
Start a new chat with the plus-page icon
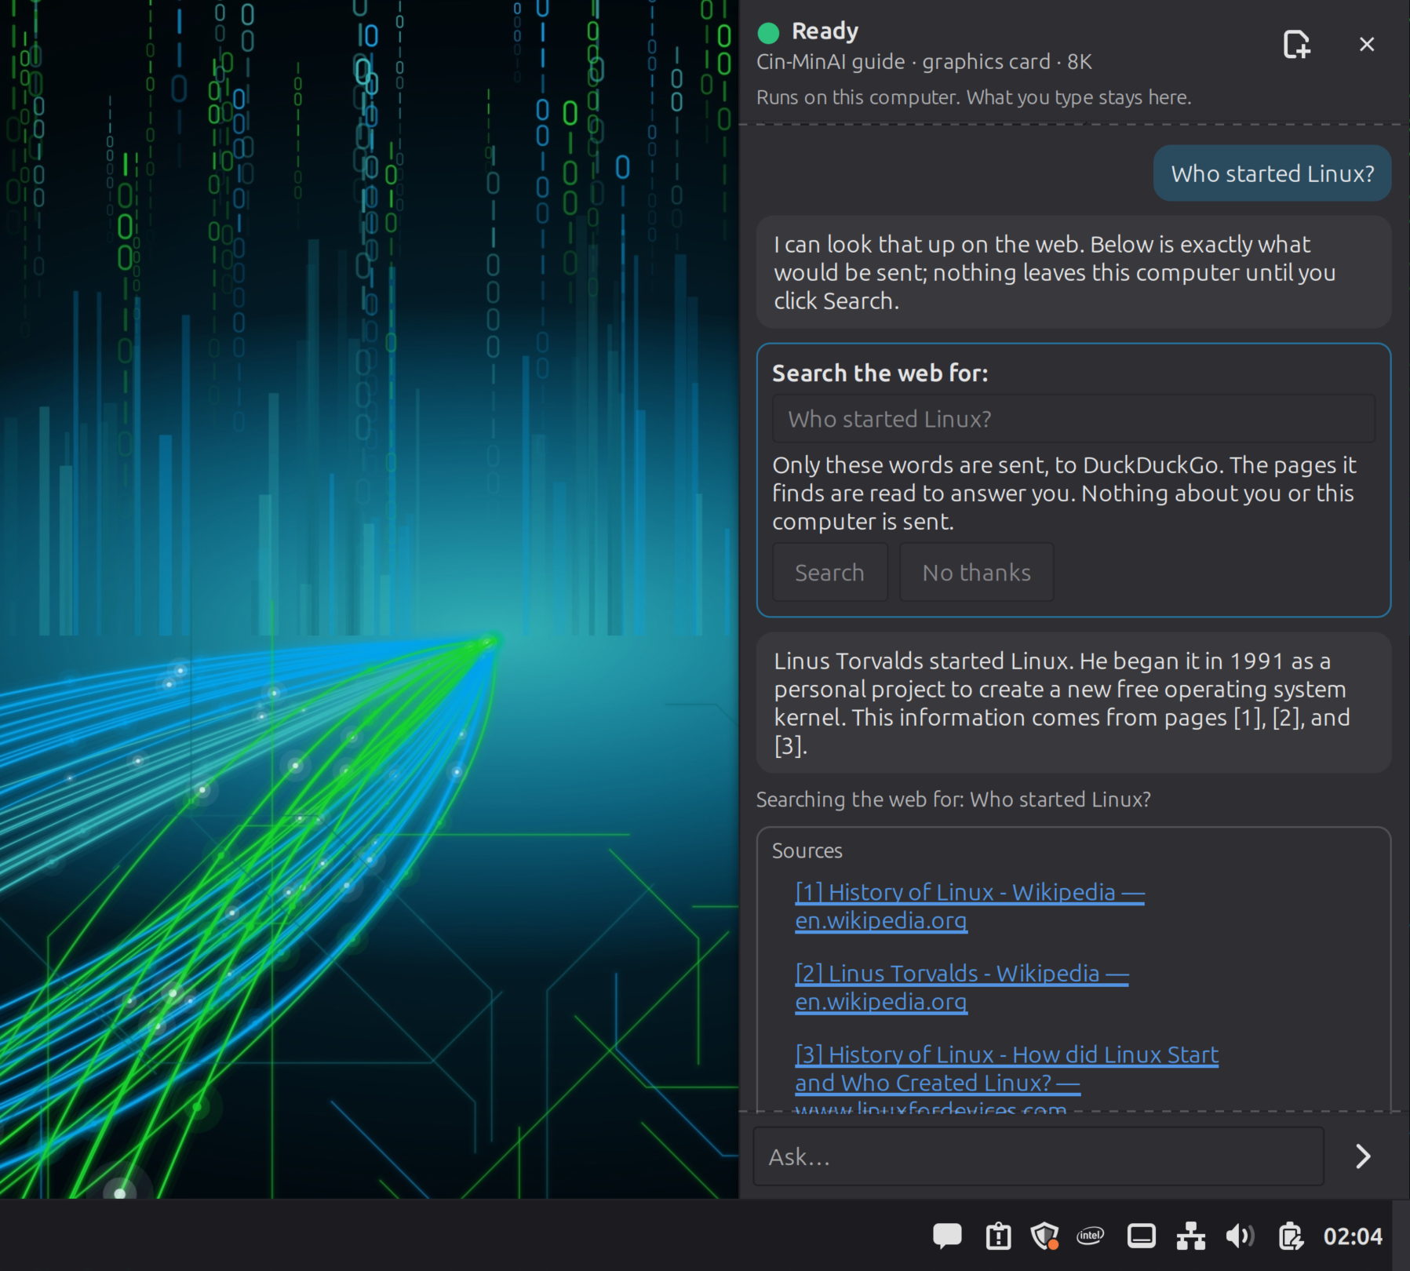pyautogui.click(x=1296, y=44)
